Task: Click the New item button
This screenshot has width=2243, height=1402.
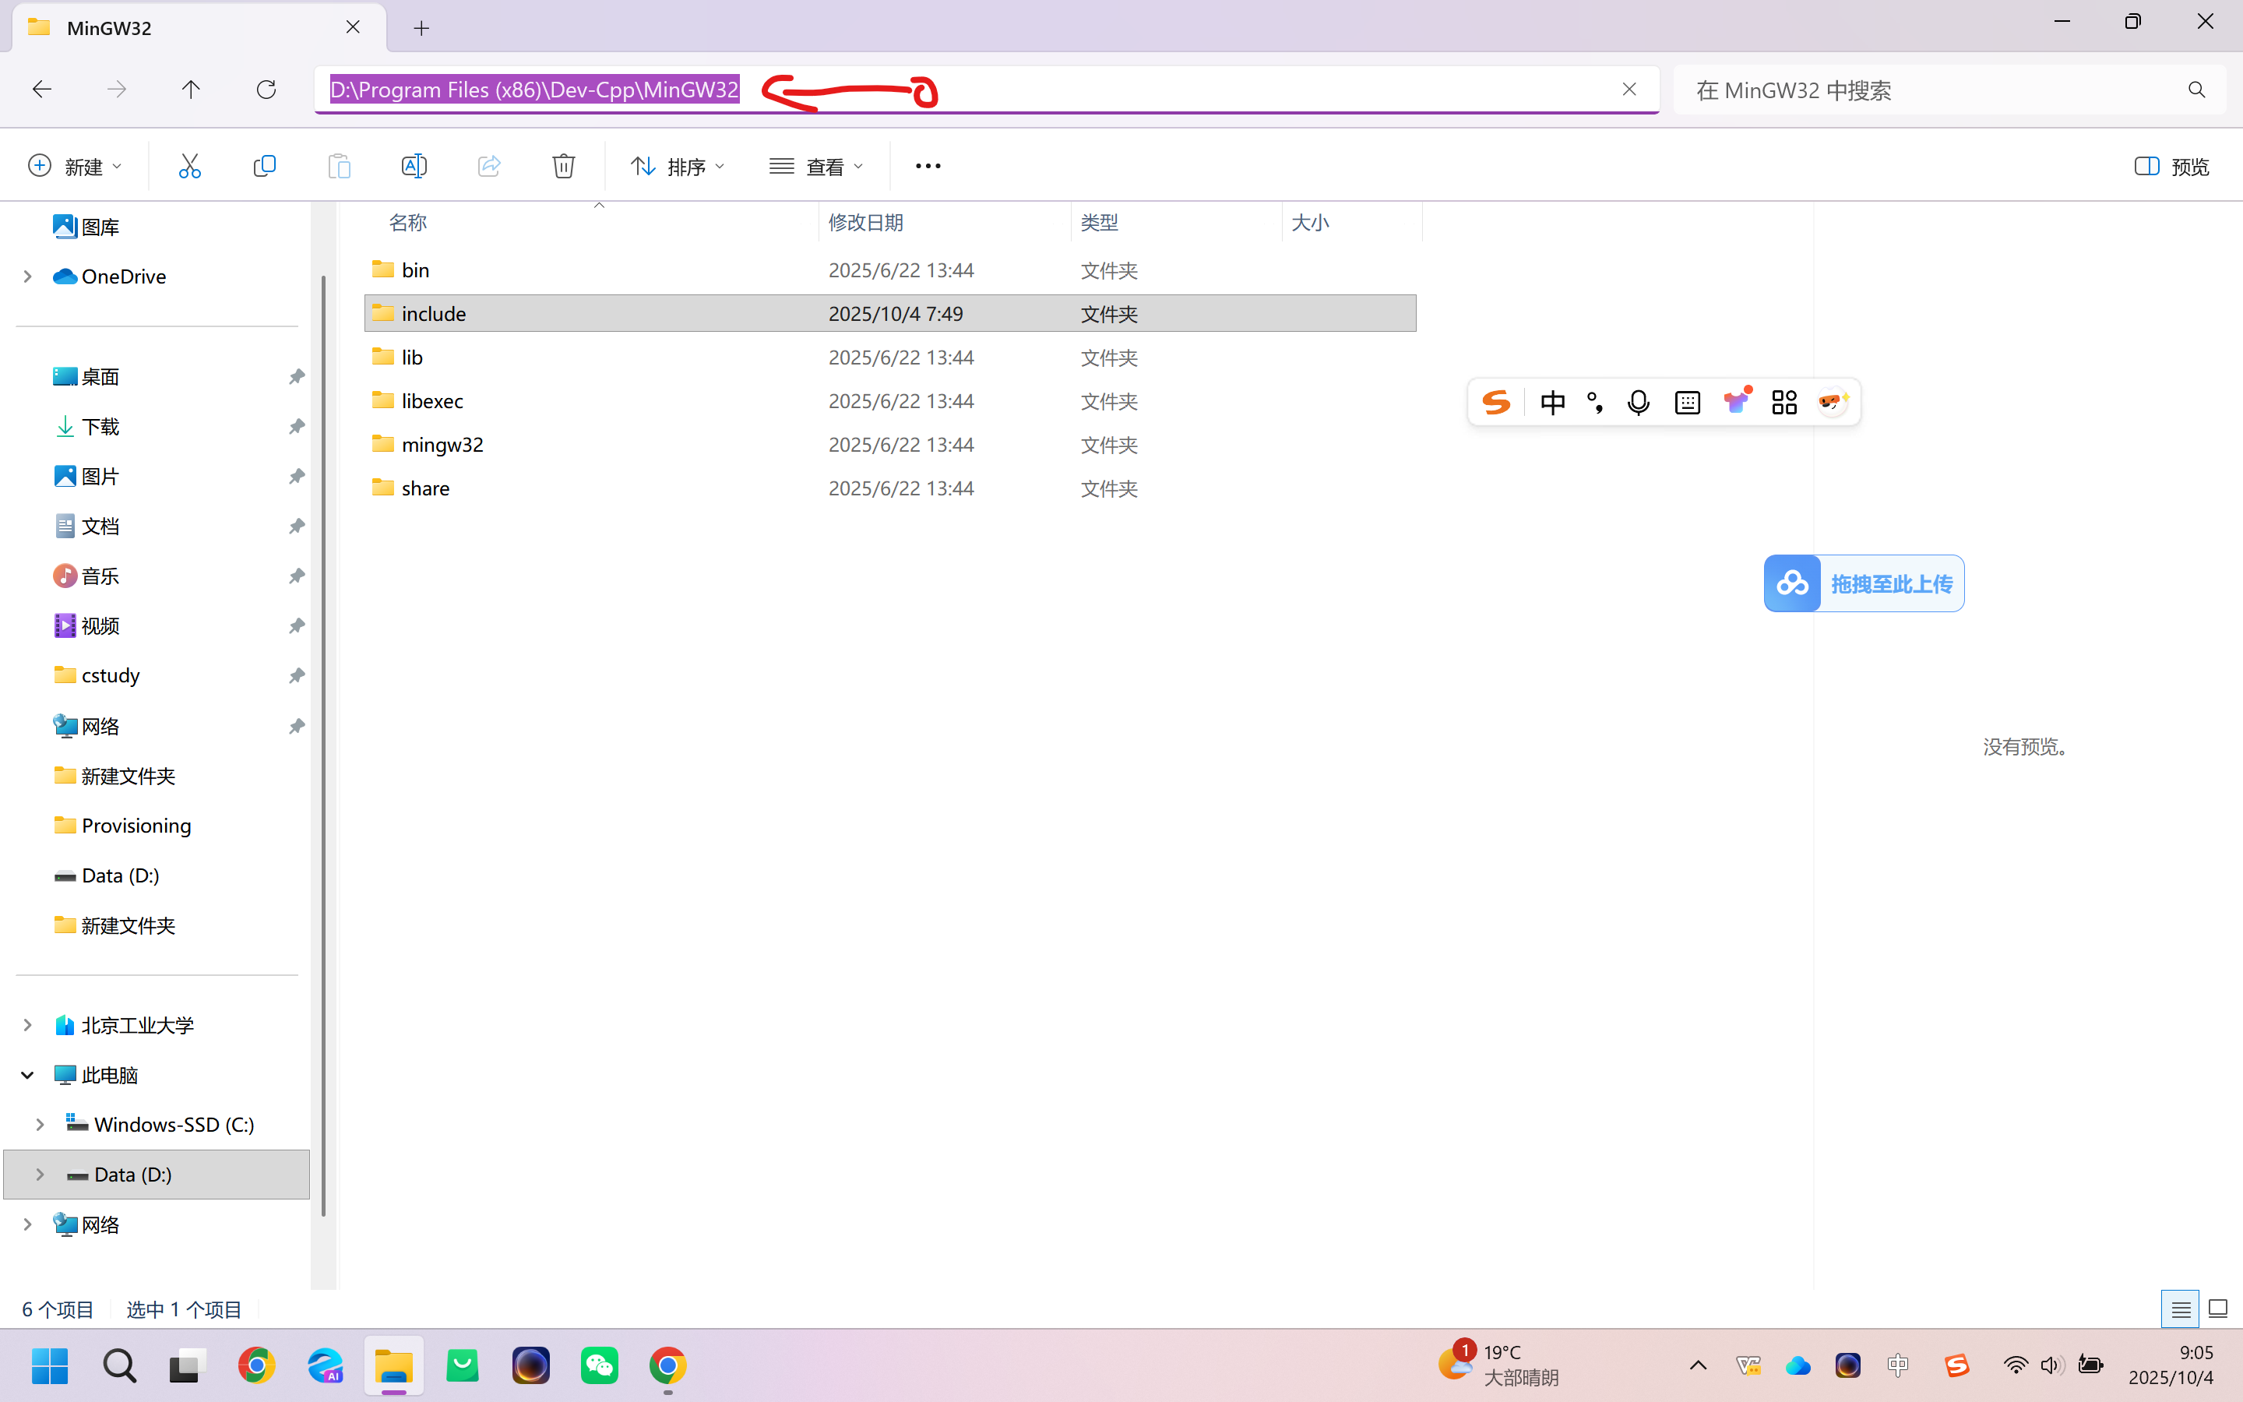Action: coord(75,166)
